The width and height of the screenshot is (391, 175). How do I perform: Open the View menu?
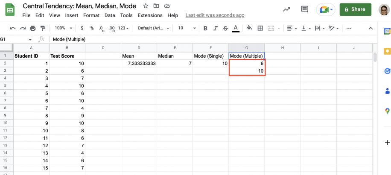point(54,15)
